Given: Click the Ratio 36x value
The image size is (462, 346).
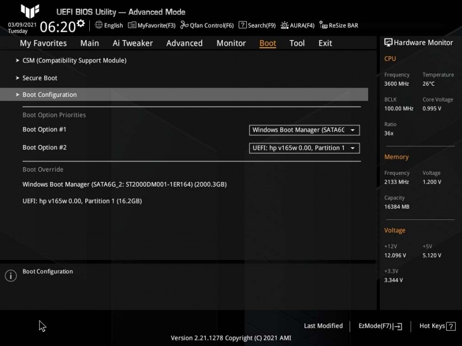Looking at the screenshot, I should pos(389,133).
